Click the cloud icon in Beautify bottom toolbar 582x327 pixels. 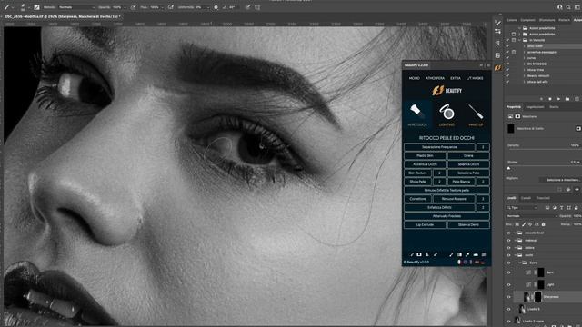(x=476, y=254)
